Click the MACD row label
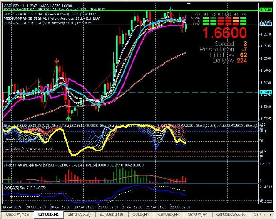The width and height of the screenshot is (276, 219). pyautogui.click(x=196, y=18)
